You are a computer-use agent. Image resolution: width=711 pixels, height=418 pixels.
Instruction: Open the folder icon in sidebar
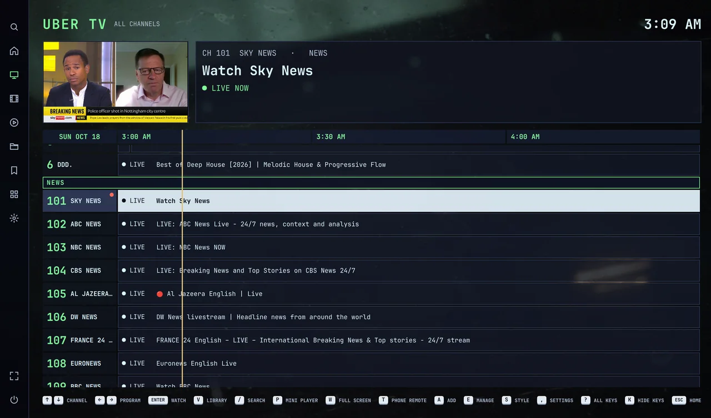(14, 147)
